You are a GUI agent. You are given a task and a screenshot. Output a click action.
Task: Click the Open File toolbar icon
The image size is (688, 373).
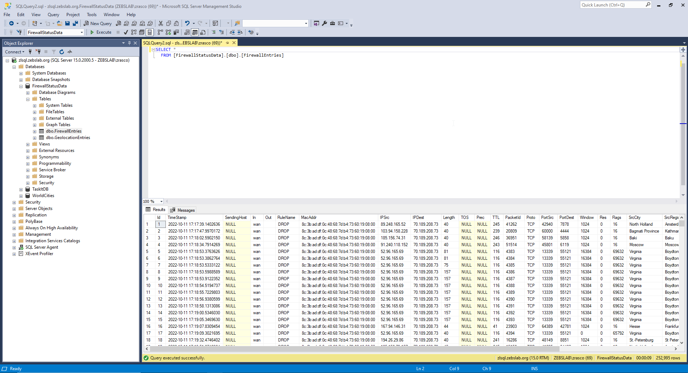(60, 23)
